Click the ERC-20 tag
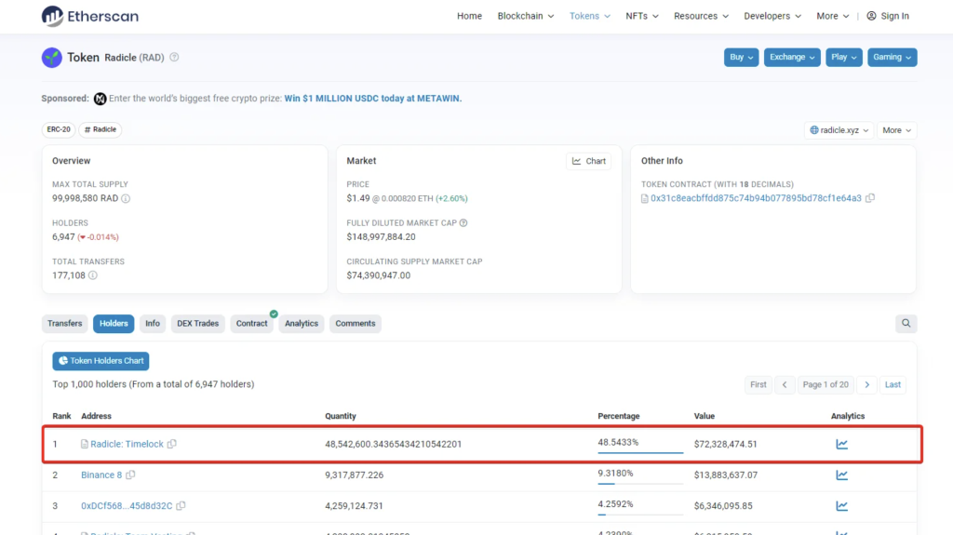The image size is (953, 535). (x=59, y=129)
